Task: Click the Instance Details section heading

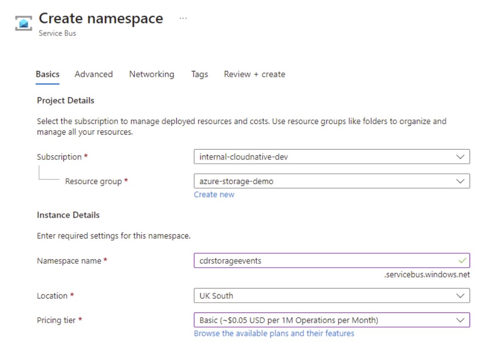Action: [x=68, y=215]
